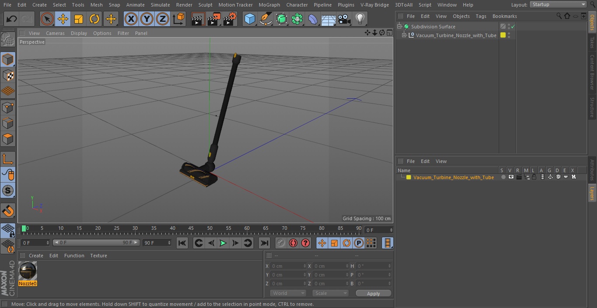597x308 pixels.
Task: Toggle Z axis lock
Action: 163,19
